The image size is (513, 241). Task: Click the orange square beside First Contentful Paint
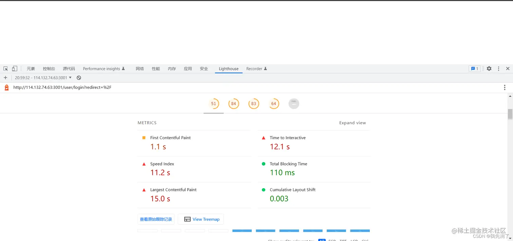click(144, 138)
